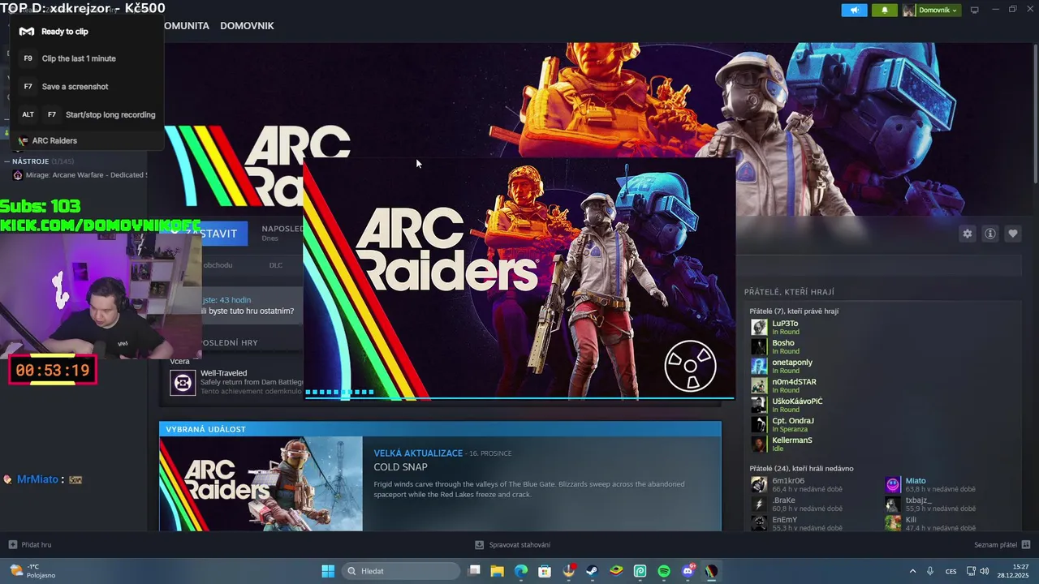1039x584 pixels.
Task: Open the COLD SNAP event title
Action: click(400, 467)
